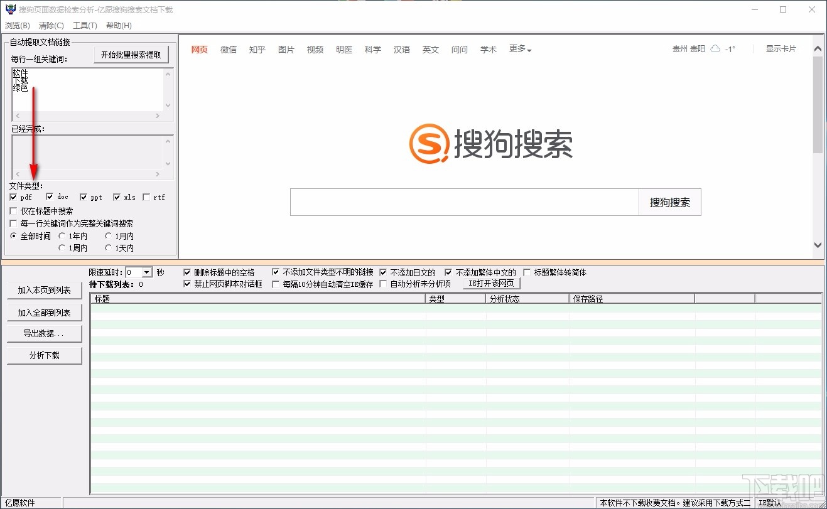
Task: Uncheck the pdf file type checkbox
Action: (x=13, y=196)
